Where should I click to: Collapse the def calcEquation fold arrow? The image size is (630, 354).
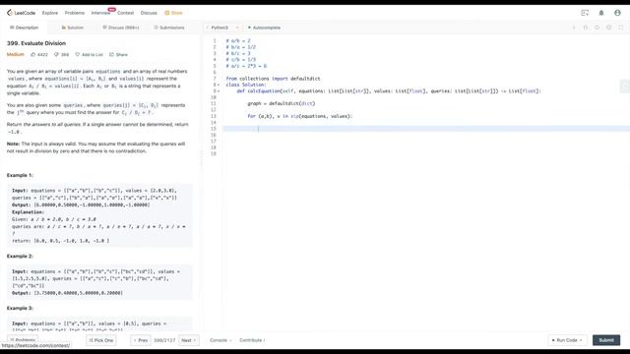click(219, 91)
